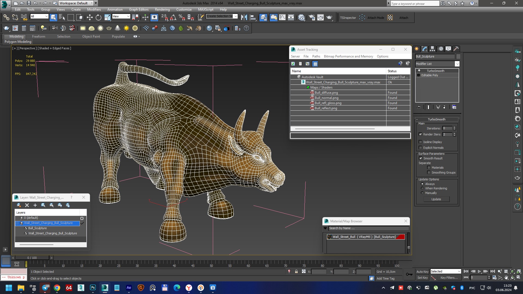Image resolution: width=523 pixels, height=294 pixels.
Task: Toggle Percent Snap tool
Action: (x=182, y=18)
